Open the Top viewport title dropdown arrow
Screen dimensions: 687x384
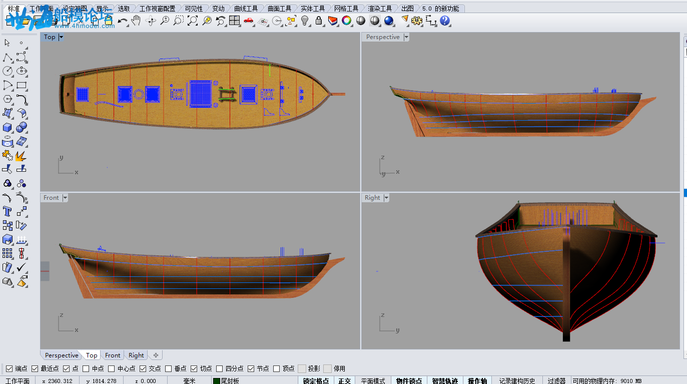62,37
